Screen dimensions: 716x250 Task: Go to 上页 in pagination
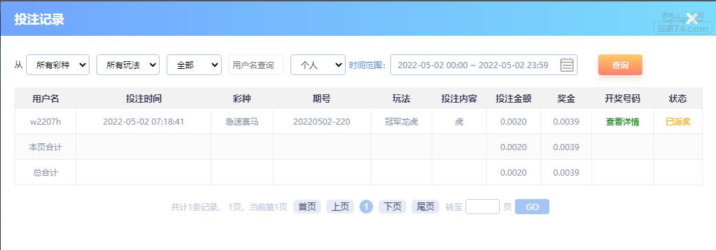click(339, 207)
